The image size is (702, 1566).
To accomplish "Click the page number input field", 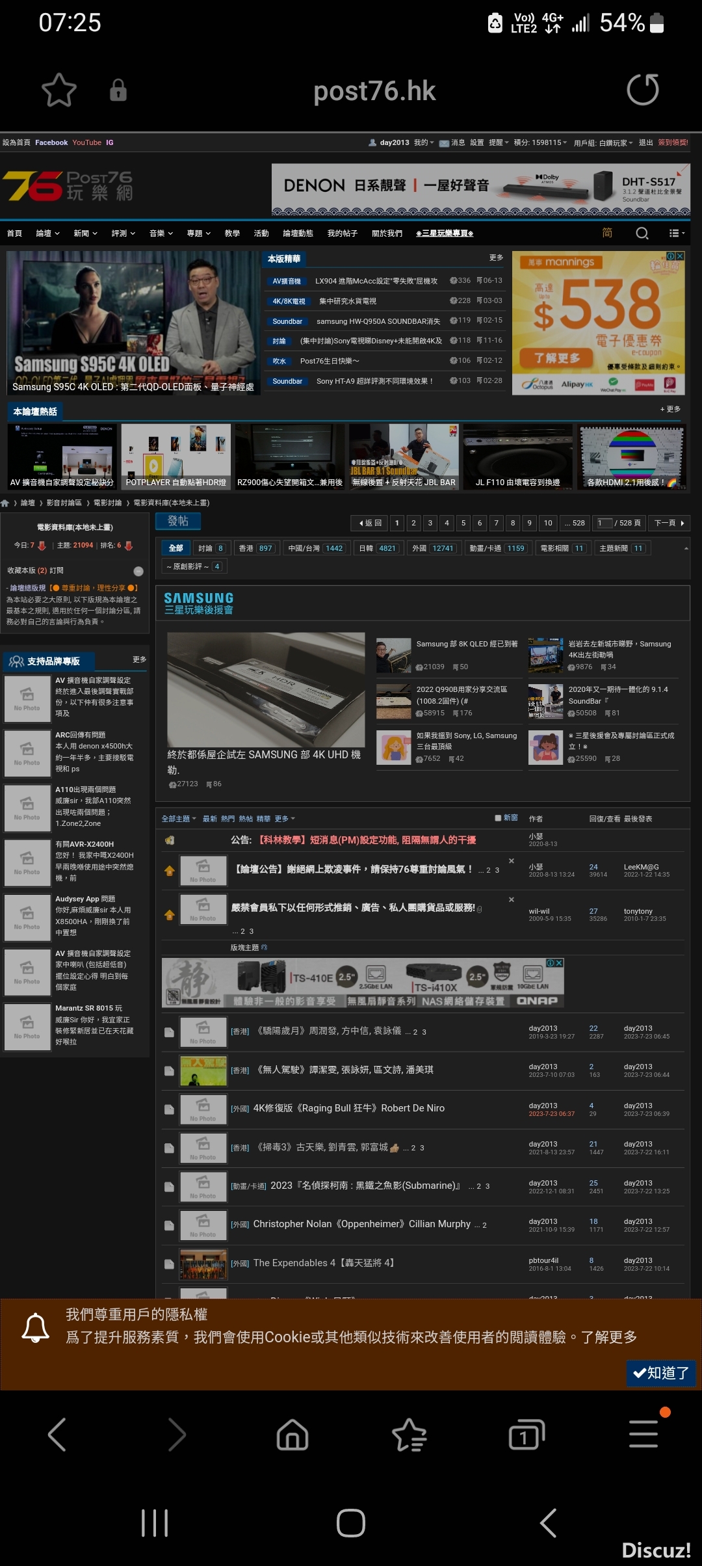I will (604, 523).
